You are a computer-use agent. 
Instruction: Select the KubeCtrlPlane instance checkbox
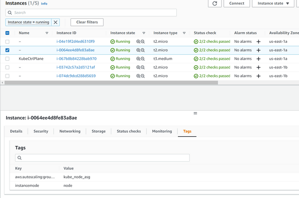pyautogui.click(x=7, y=59)
